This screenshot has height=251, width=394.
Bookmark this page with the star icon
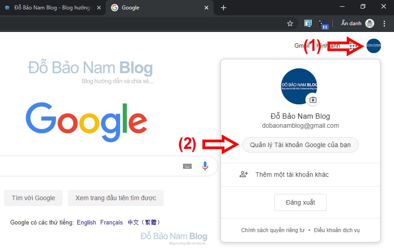(290, 24)
